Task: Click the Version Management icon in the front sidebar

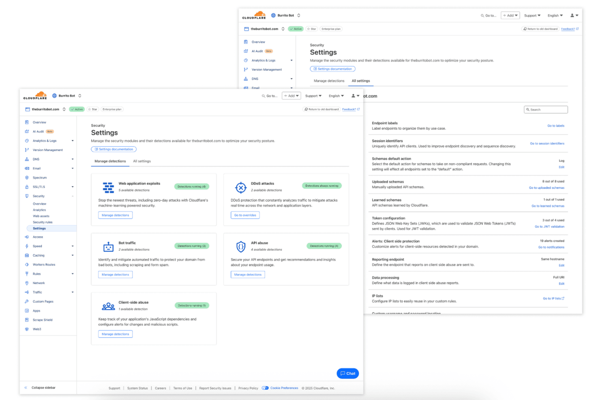Action: [27, 150]
